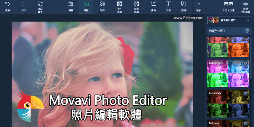This screenshot has width=254, height=127.
Task: Open the Object removal tool
Action: pos(119,4)
